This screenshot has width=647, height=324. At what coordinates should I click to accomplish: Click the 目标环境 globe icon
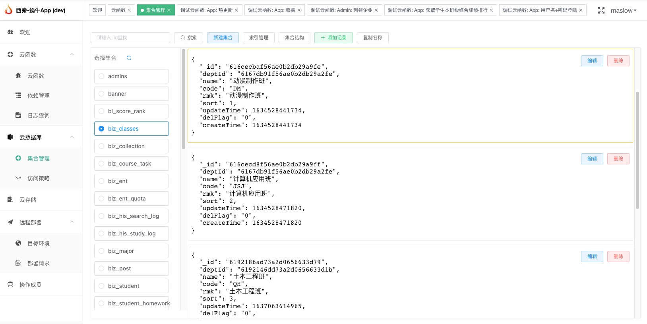point(18,243)
